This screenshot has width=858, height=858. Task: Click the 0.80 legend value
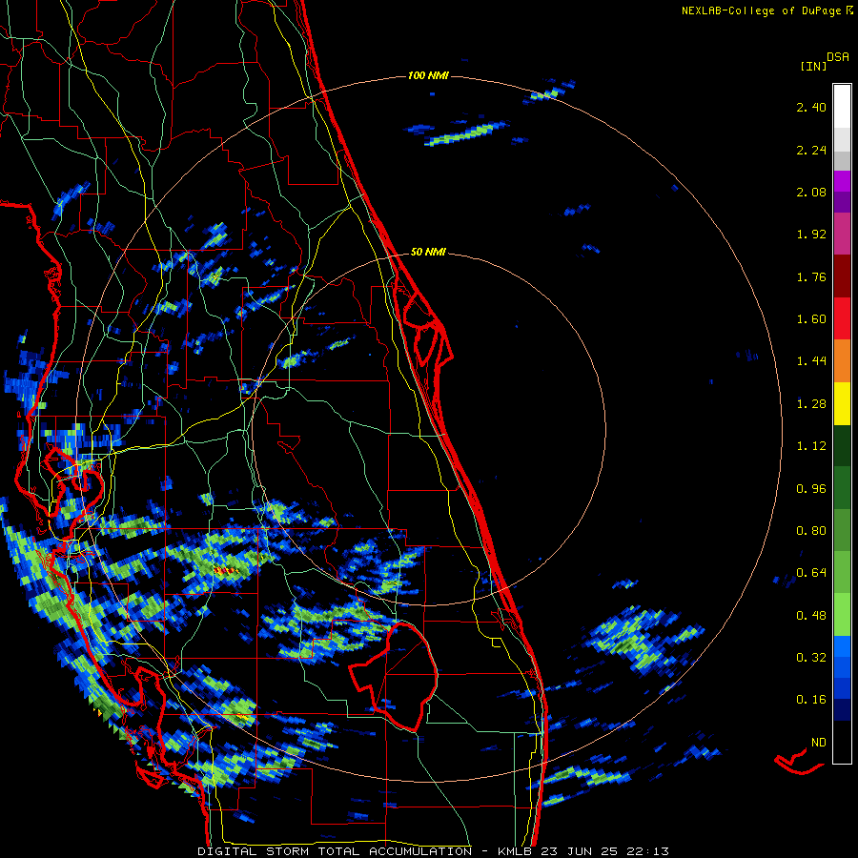pos(811,531)
